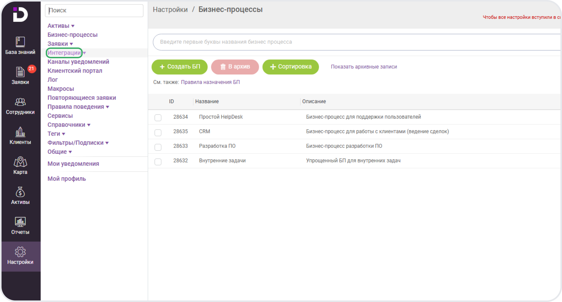Expand the Справочники dropdown arrow
This screenshot has width=562, height=302.
pos(89,125)
